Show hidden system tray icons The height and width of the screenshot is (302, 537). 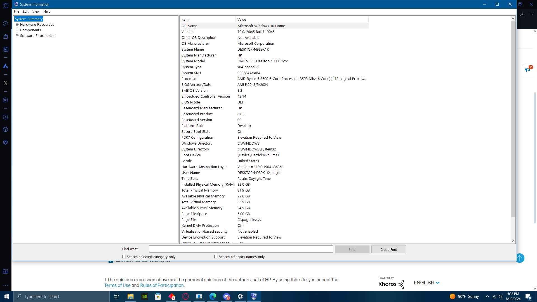click(487, 296)
